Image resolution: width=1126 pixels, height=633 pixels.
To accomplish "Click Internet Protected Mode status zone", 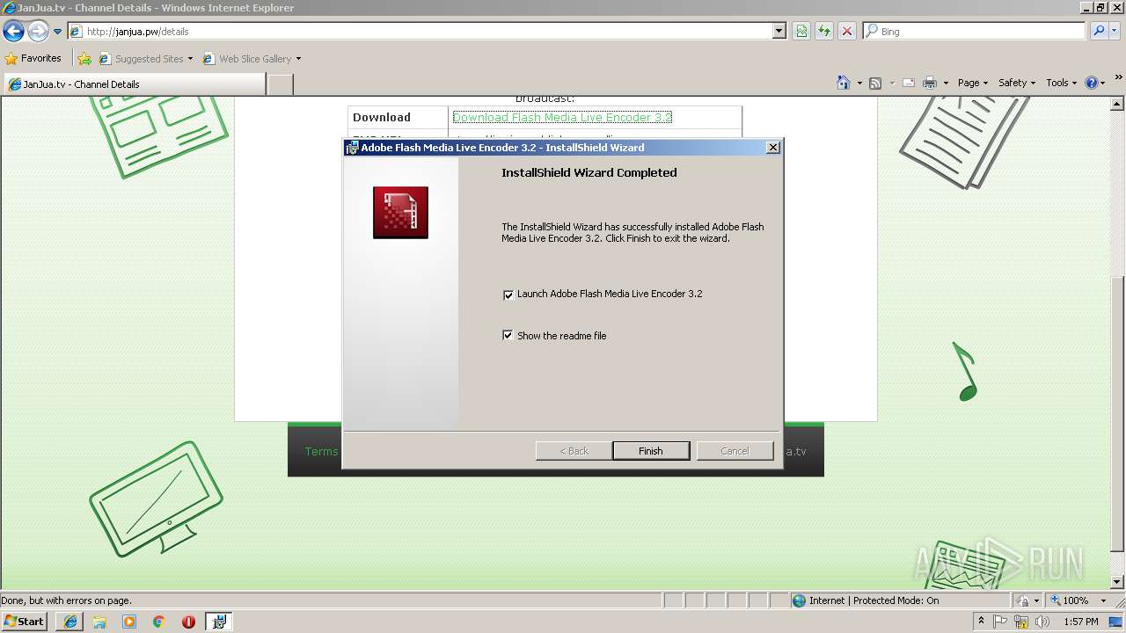I will (x=865, y=600).
